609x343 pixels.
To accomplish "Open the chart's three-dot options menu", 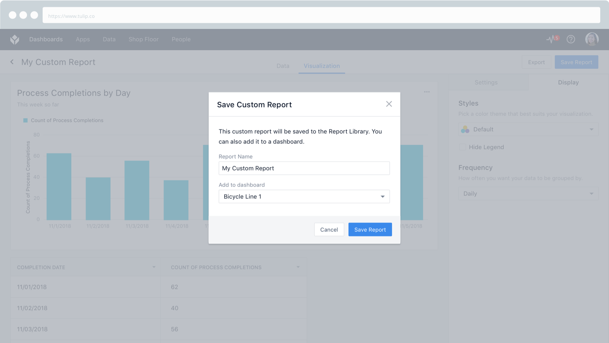I will pos(427,92).
